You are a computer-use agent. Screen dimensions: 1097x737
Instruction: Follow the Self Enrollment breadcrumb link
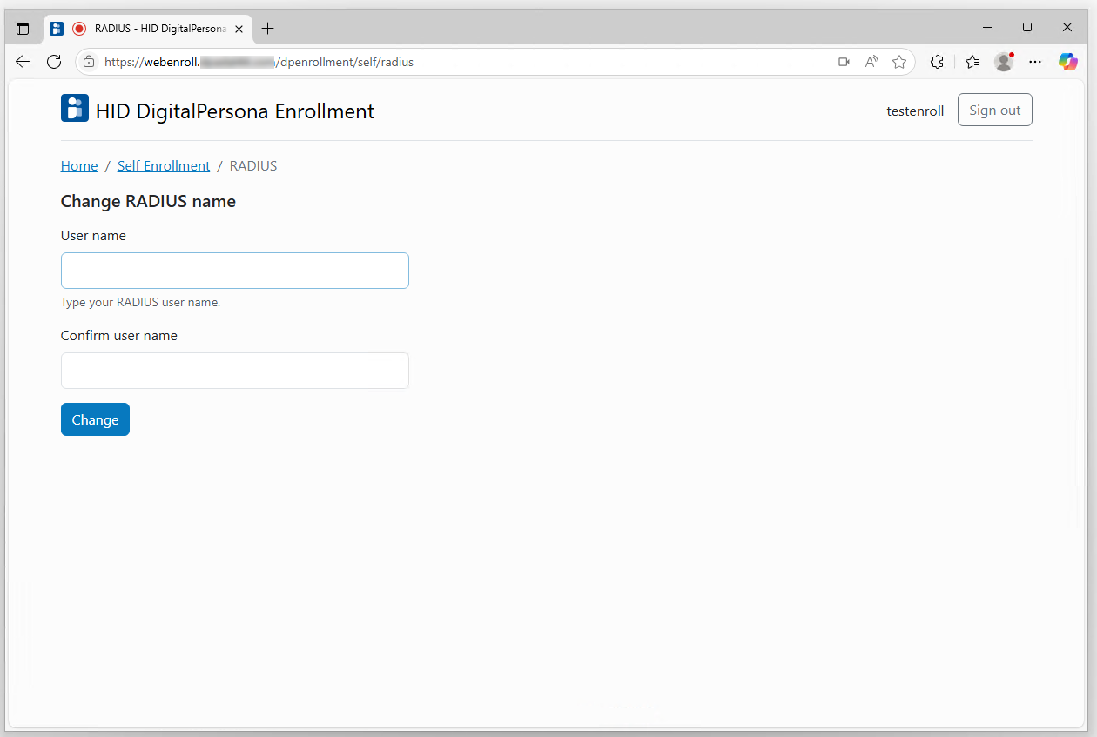point(164,166)
